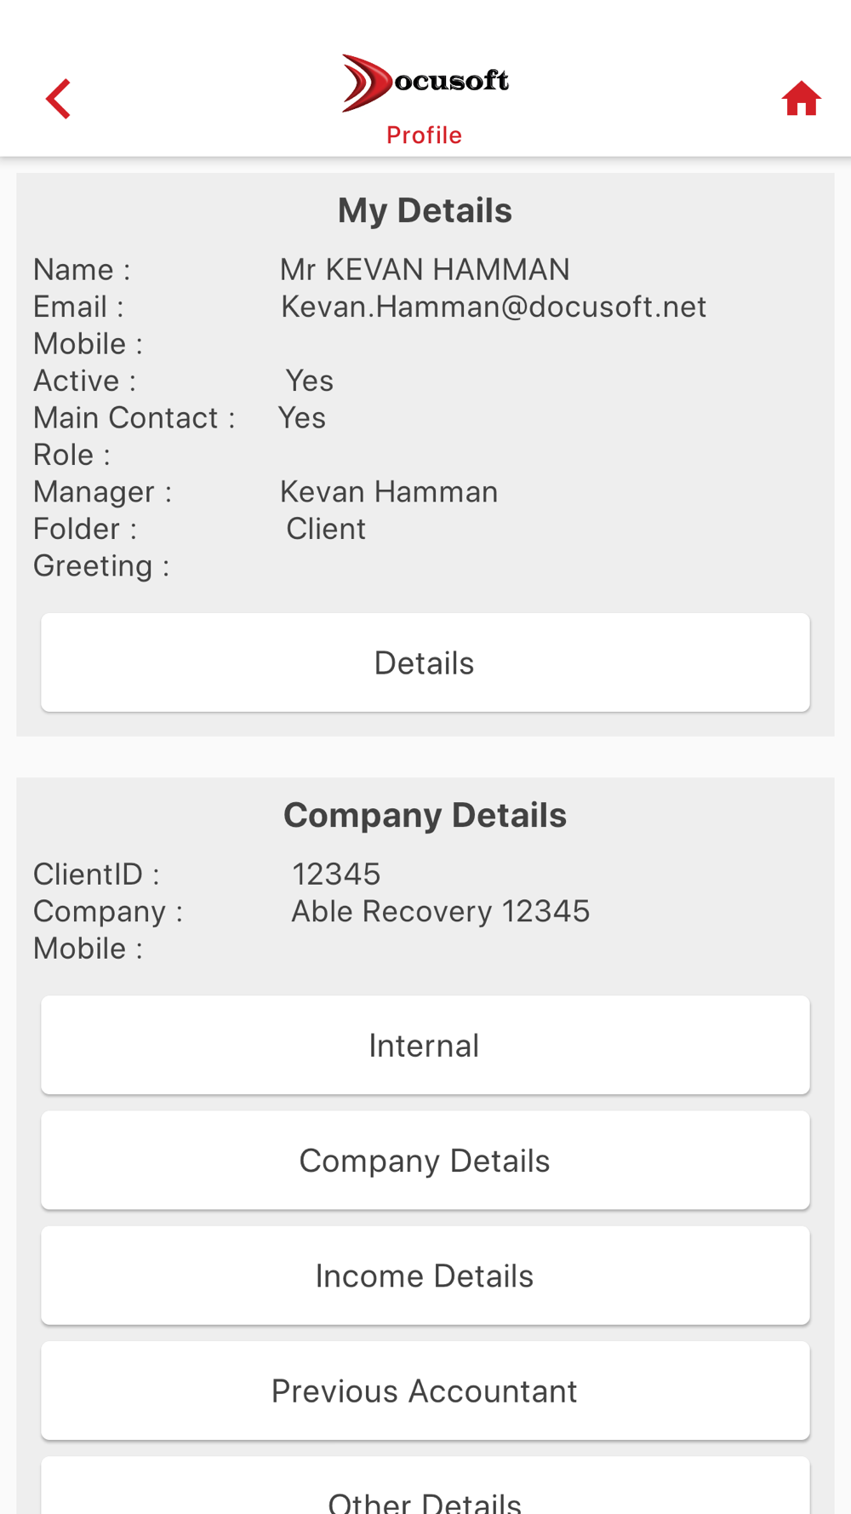Tap the Manager value Kevan Hamman
Viewport: 851px width, 1514px height.
point(389,492)
